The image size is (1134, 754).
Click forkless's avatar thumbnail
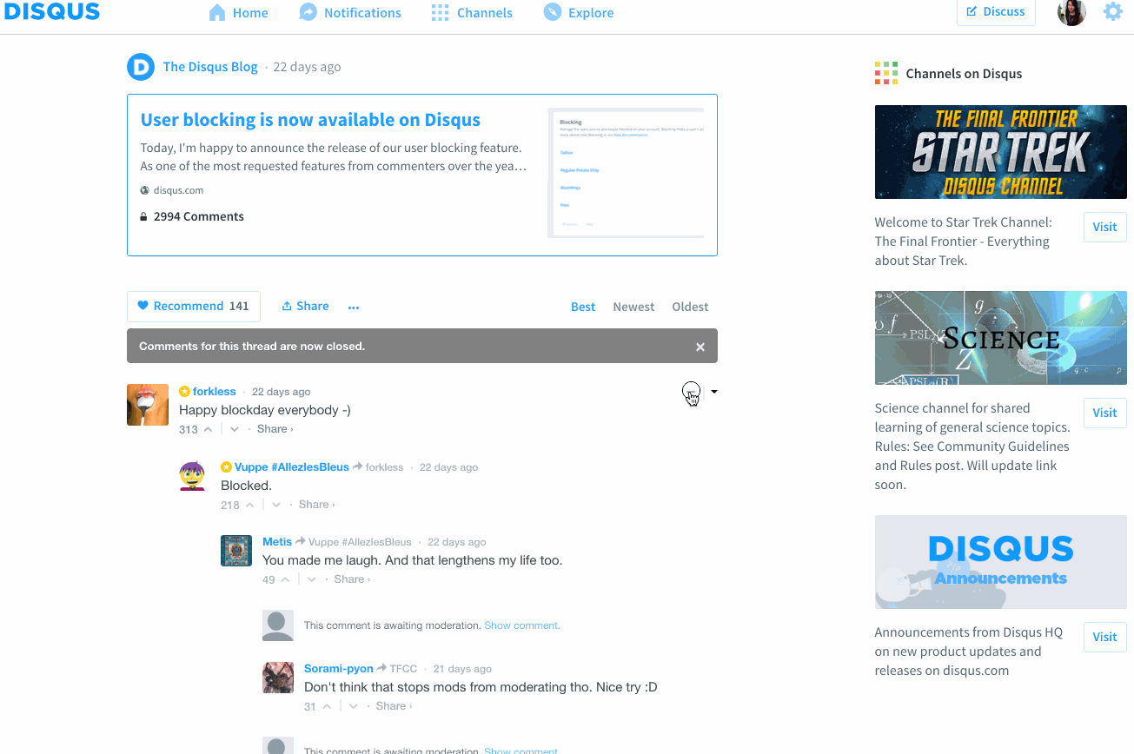pyautogui.click(x=147, y=404)
